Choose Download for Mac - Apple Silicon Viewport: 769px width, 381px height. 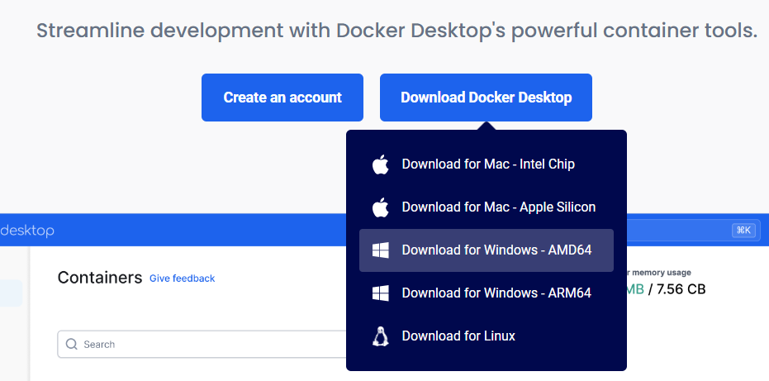point(486,207)
